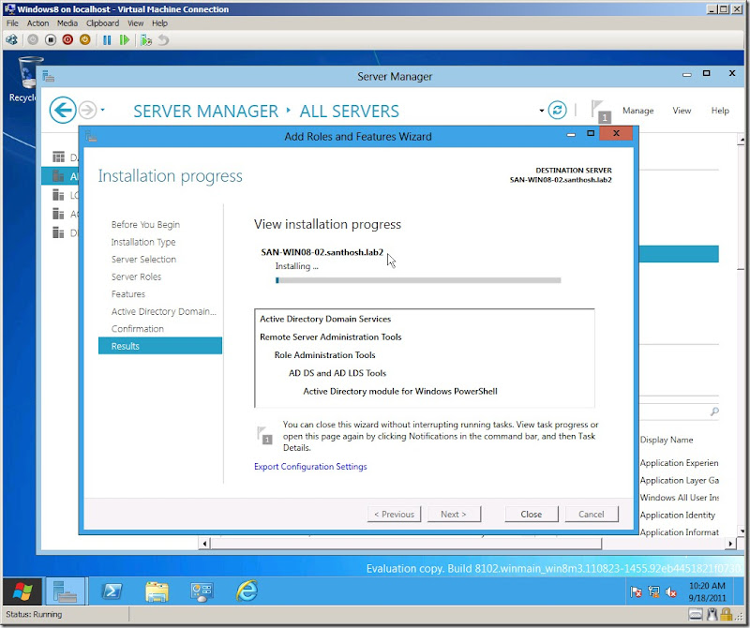Screen dimensions: 750x628
Task: Select AD DS and AD LDS Tools row
Action: point(337,373)
